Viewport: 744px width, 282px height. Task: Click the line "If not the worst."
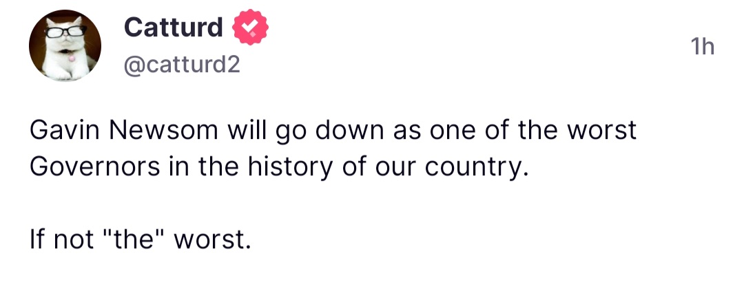[139, 240]
